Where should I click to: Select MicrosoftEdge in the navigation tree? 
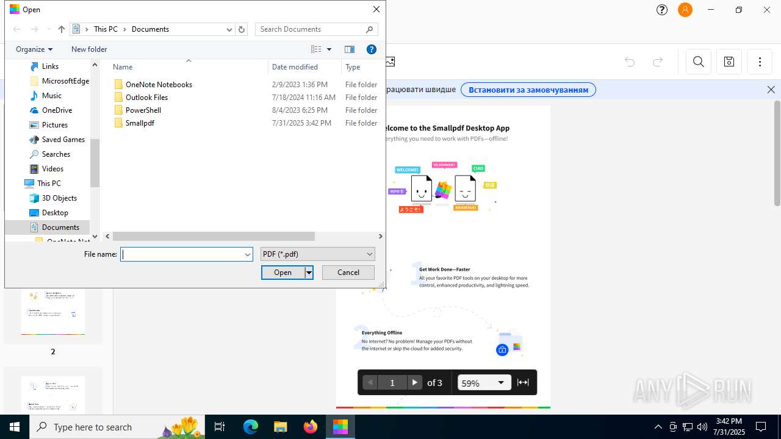tap(65, 81)
